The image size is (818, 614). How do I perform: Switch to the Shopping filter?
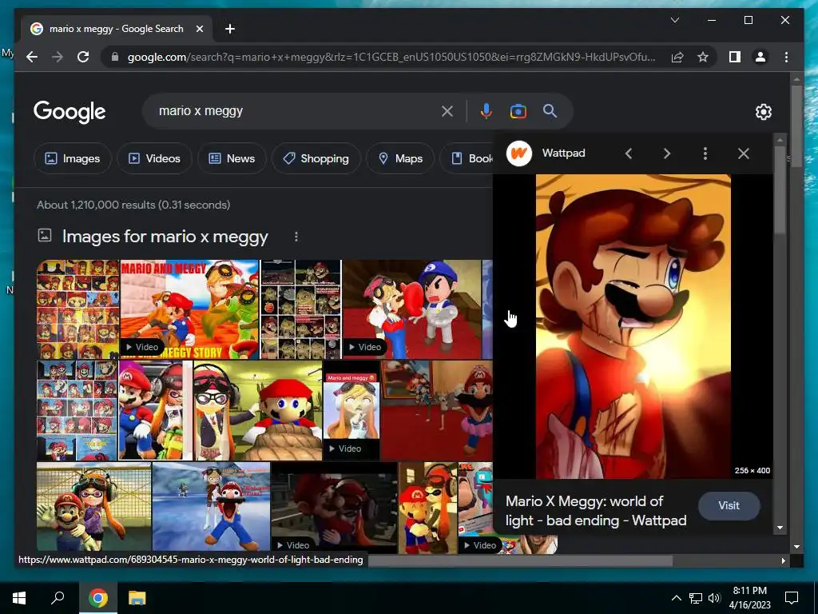pyautogui.click(x=316, y=158)
